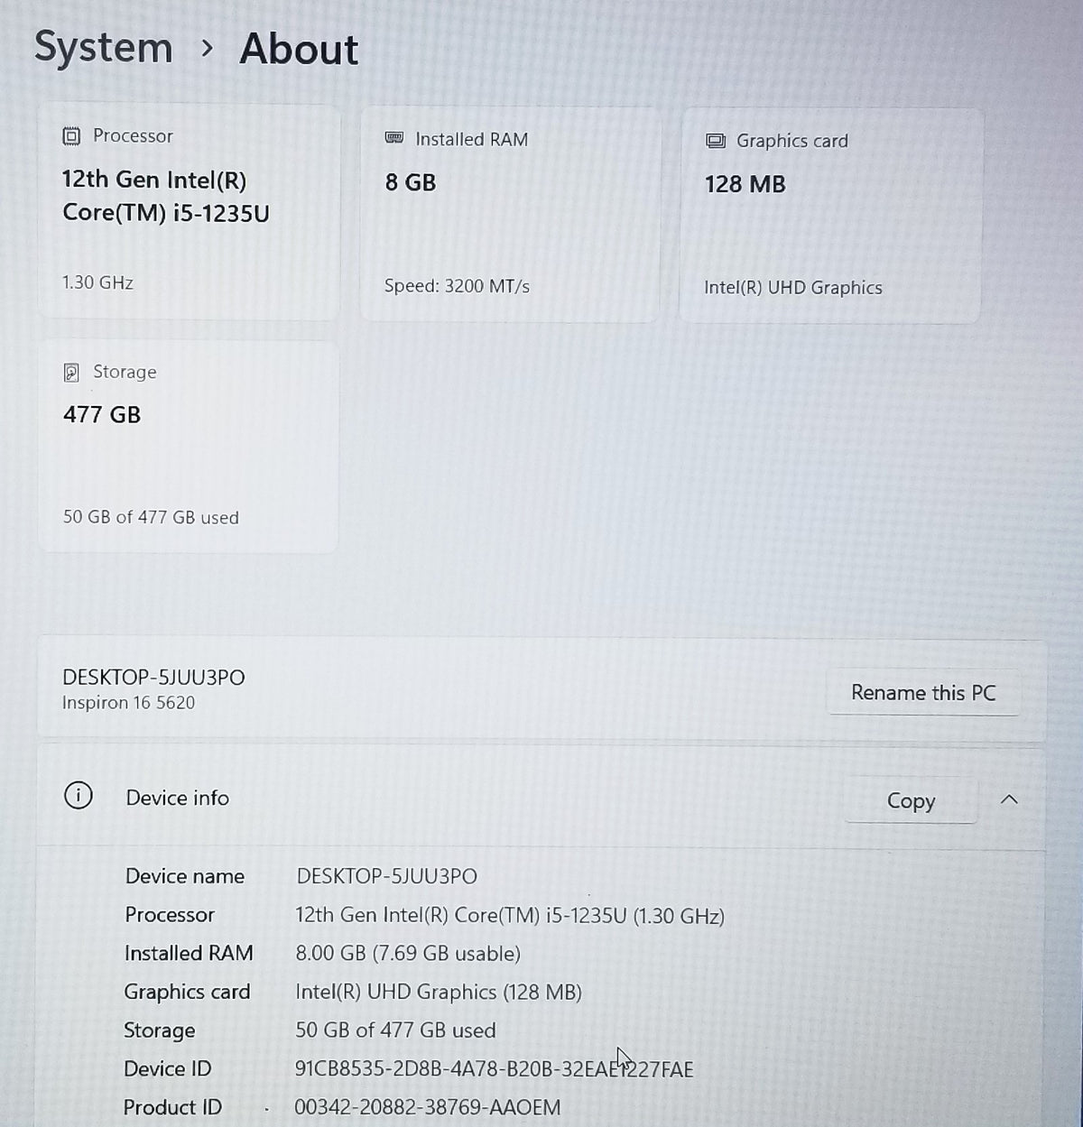Click the 12th Gen Intel Core i5-1235U card title

[x=166, y=196]
